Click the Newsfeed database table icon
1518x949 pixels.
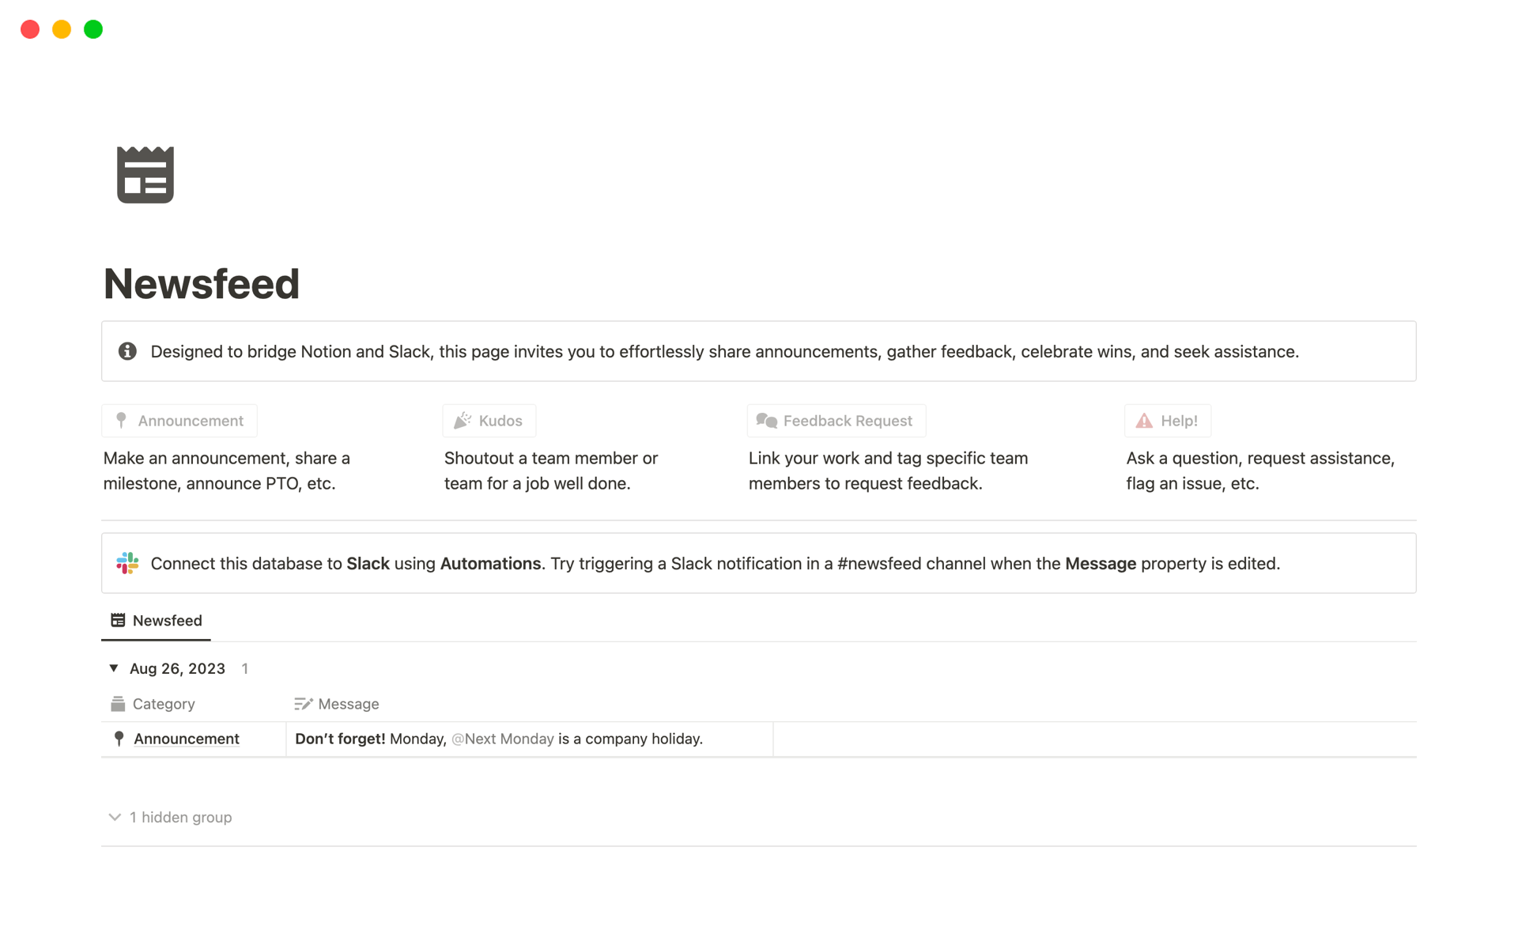pos(118,620)
